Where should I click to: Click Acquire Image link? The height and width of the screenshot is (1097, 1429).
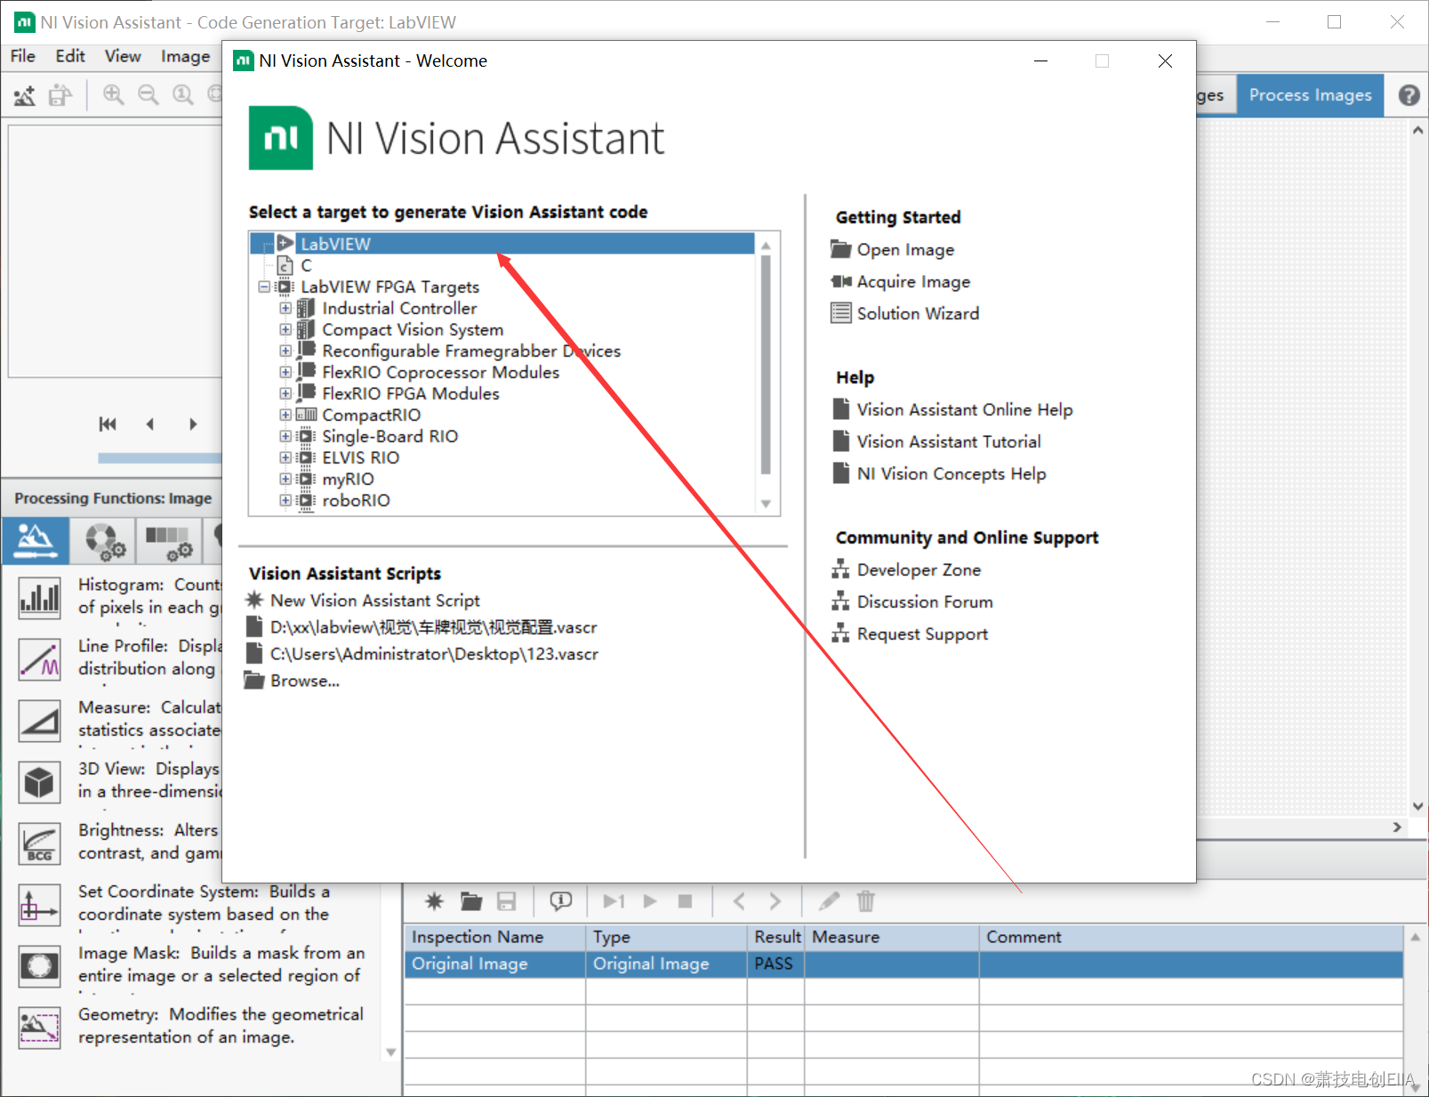point(913,282)
